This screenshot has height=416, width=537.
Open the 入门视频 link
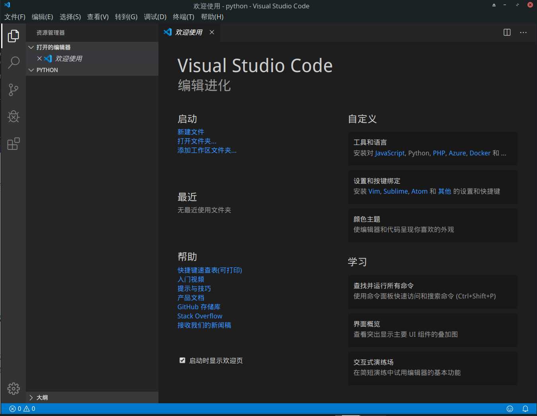pyautogui.click(x=191, y=279)
